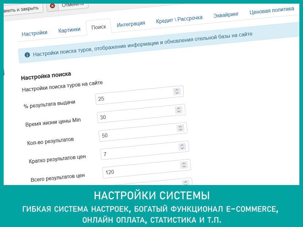Focus the Время жизни цены Min field
This screenshot has height=227, width=303.
[x=135, y=115]
